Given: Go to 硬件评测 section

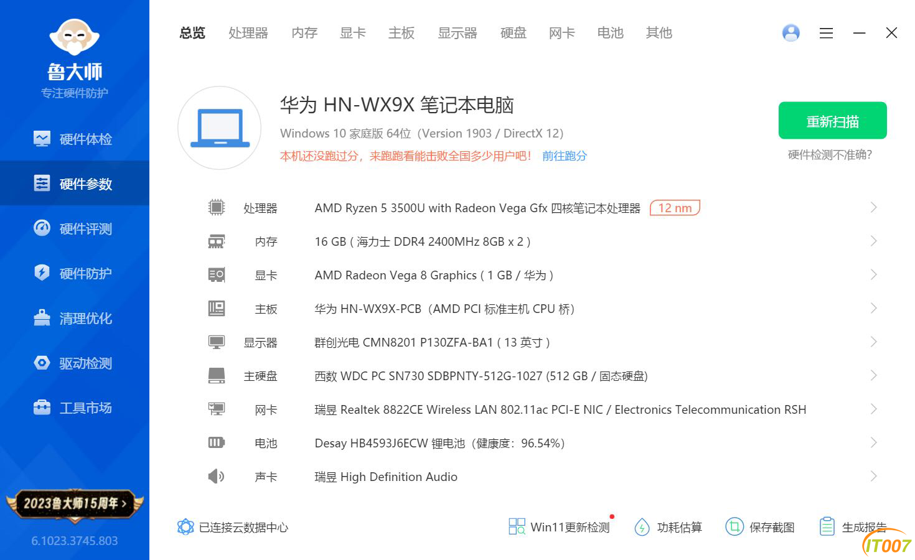Looking at the screenshot, I should pyautogui.click(x=75, y=228).
